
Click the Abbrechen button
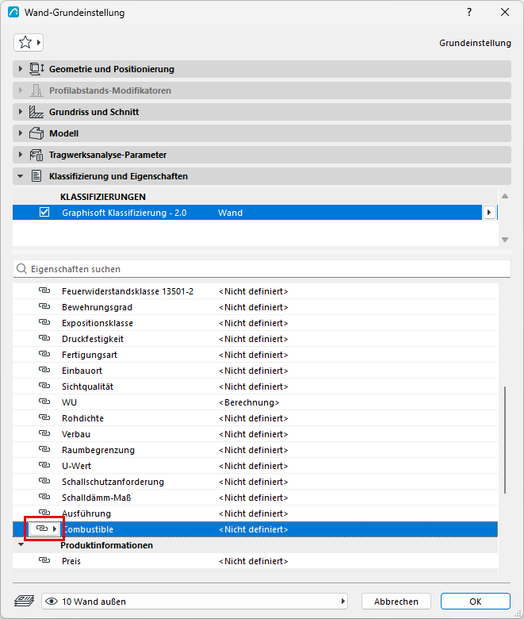click(x=396, y=602)
